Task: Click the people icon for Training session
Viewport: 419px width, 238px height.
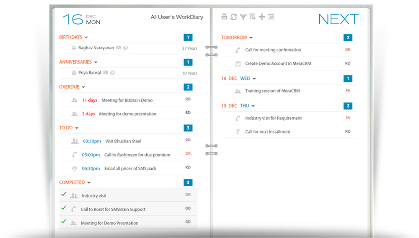Action: pyautogui.click(x=238, y=91)
